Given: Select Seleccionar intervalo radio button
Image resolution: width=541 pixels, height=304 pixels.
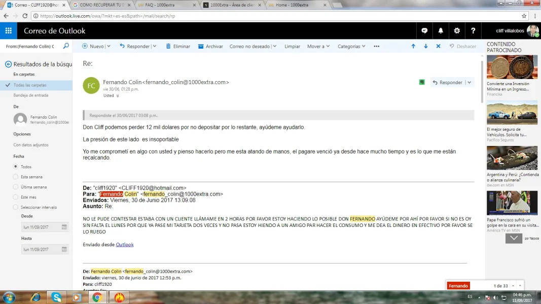Looking at the screenshot, I should [16, 207].
